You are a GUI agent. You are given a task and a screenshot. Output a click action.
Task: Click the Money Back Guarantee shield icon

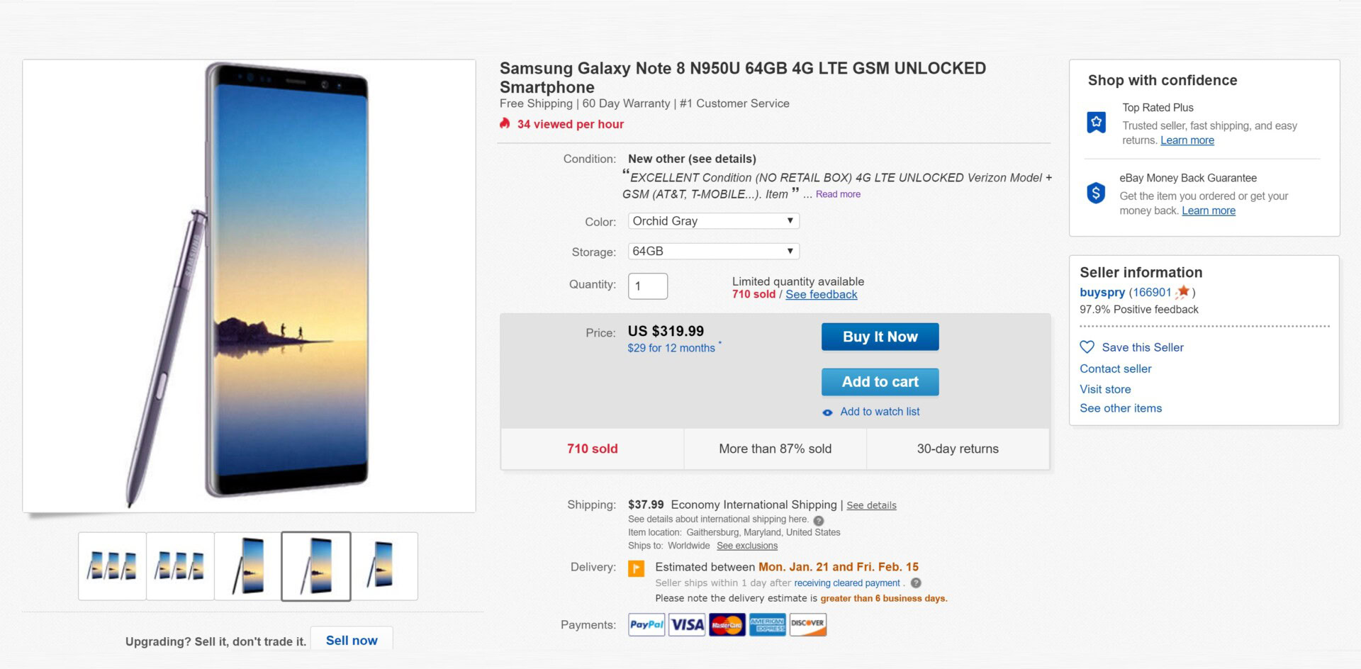(1096, 193)
